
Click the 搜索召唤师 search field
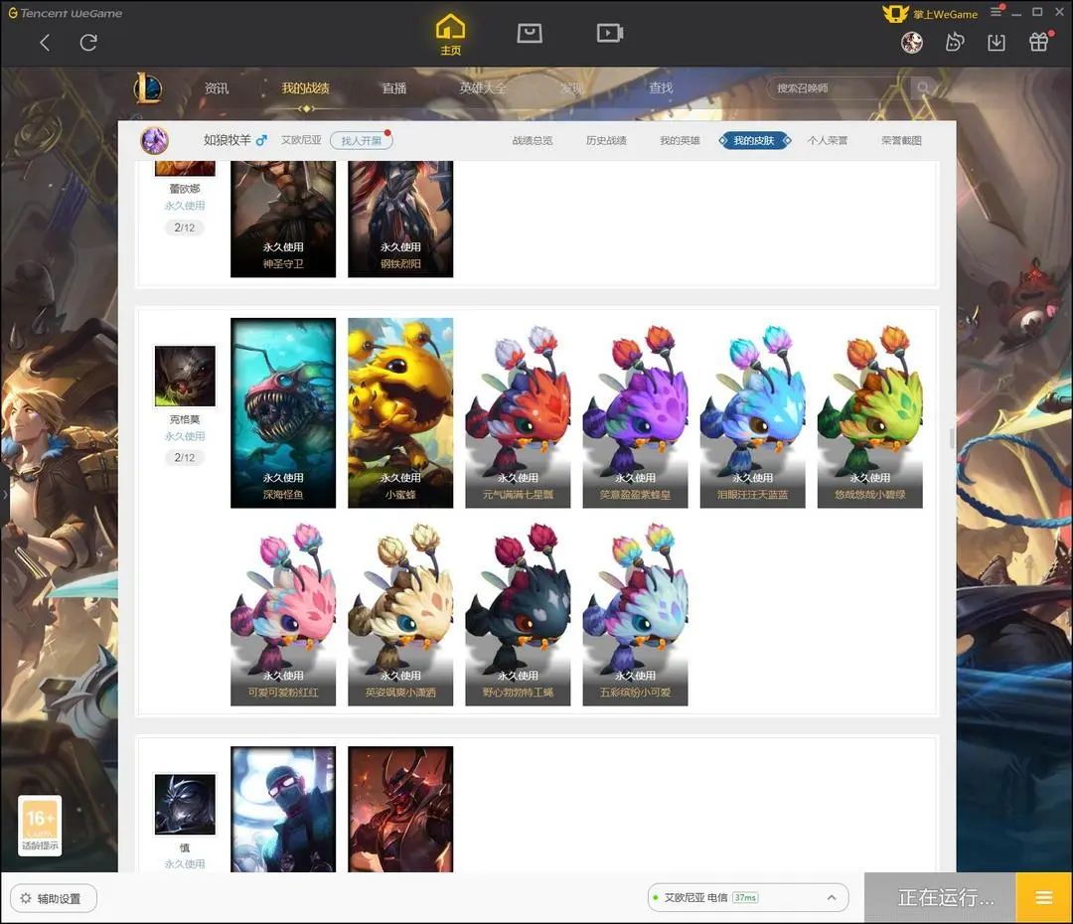[x=839, y=87]
